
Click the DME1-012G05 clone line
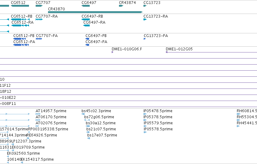coord(211,52)
